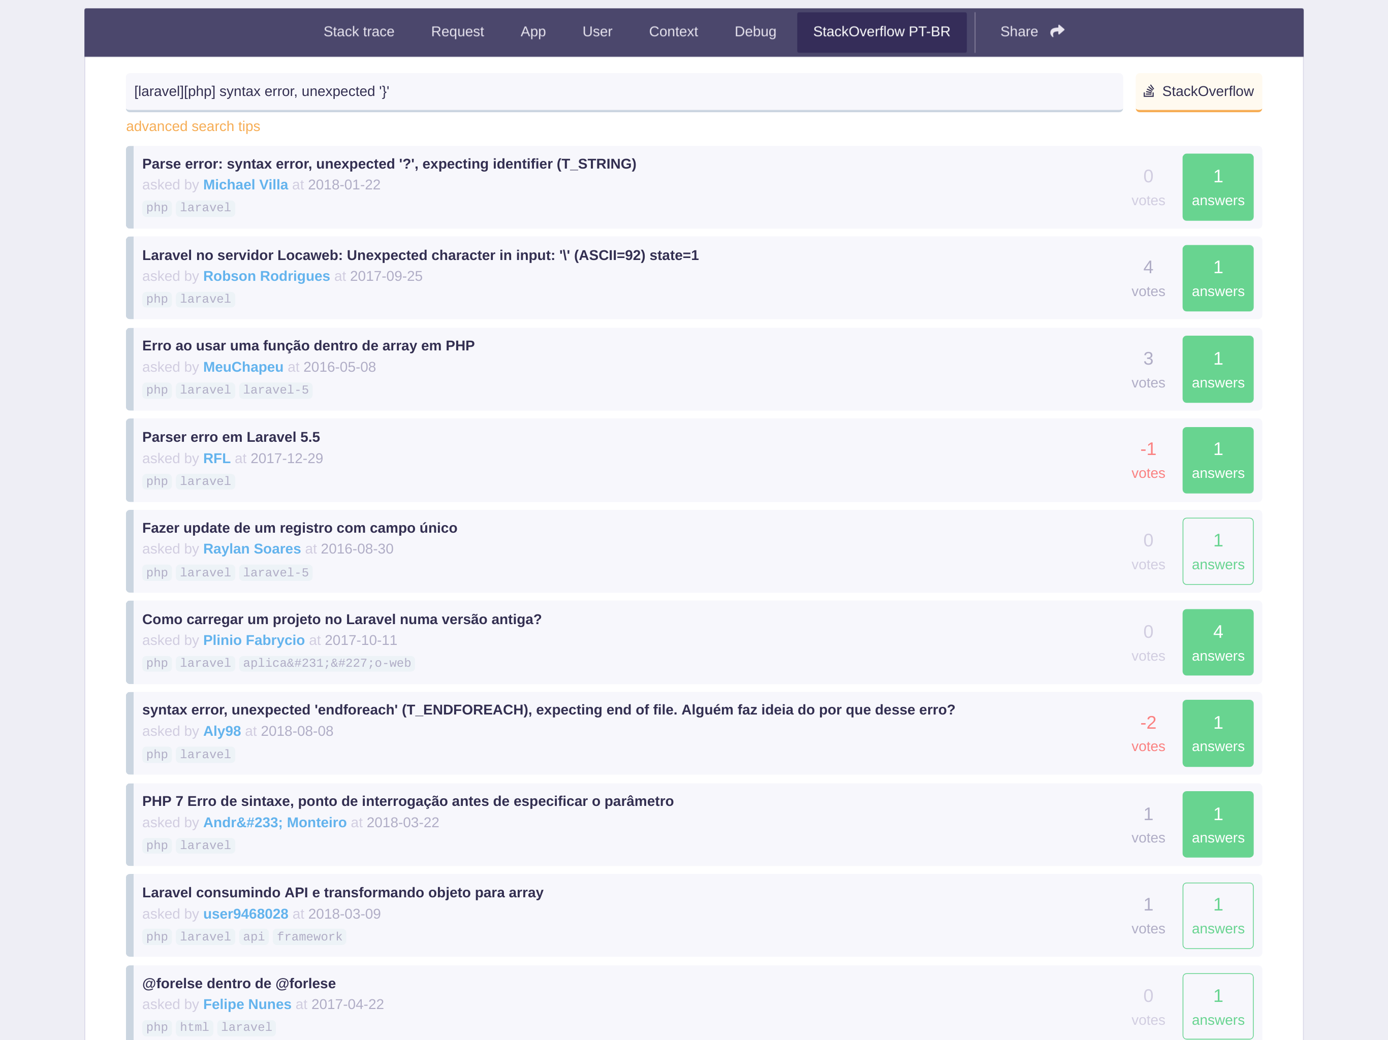The width and height of the screenshot is (1388, 1040).
Task: Click answers box for Raylan Soares question
Action: coord(1217,551)
